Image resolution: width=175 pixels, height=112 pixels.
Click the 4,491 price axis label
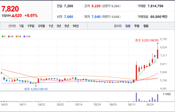click(x=163, y=89)
